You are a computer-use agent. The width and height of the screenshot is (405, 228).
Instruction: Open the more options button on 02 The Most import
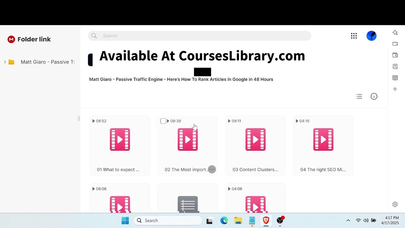coord(212,169)
